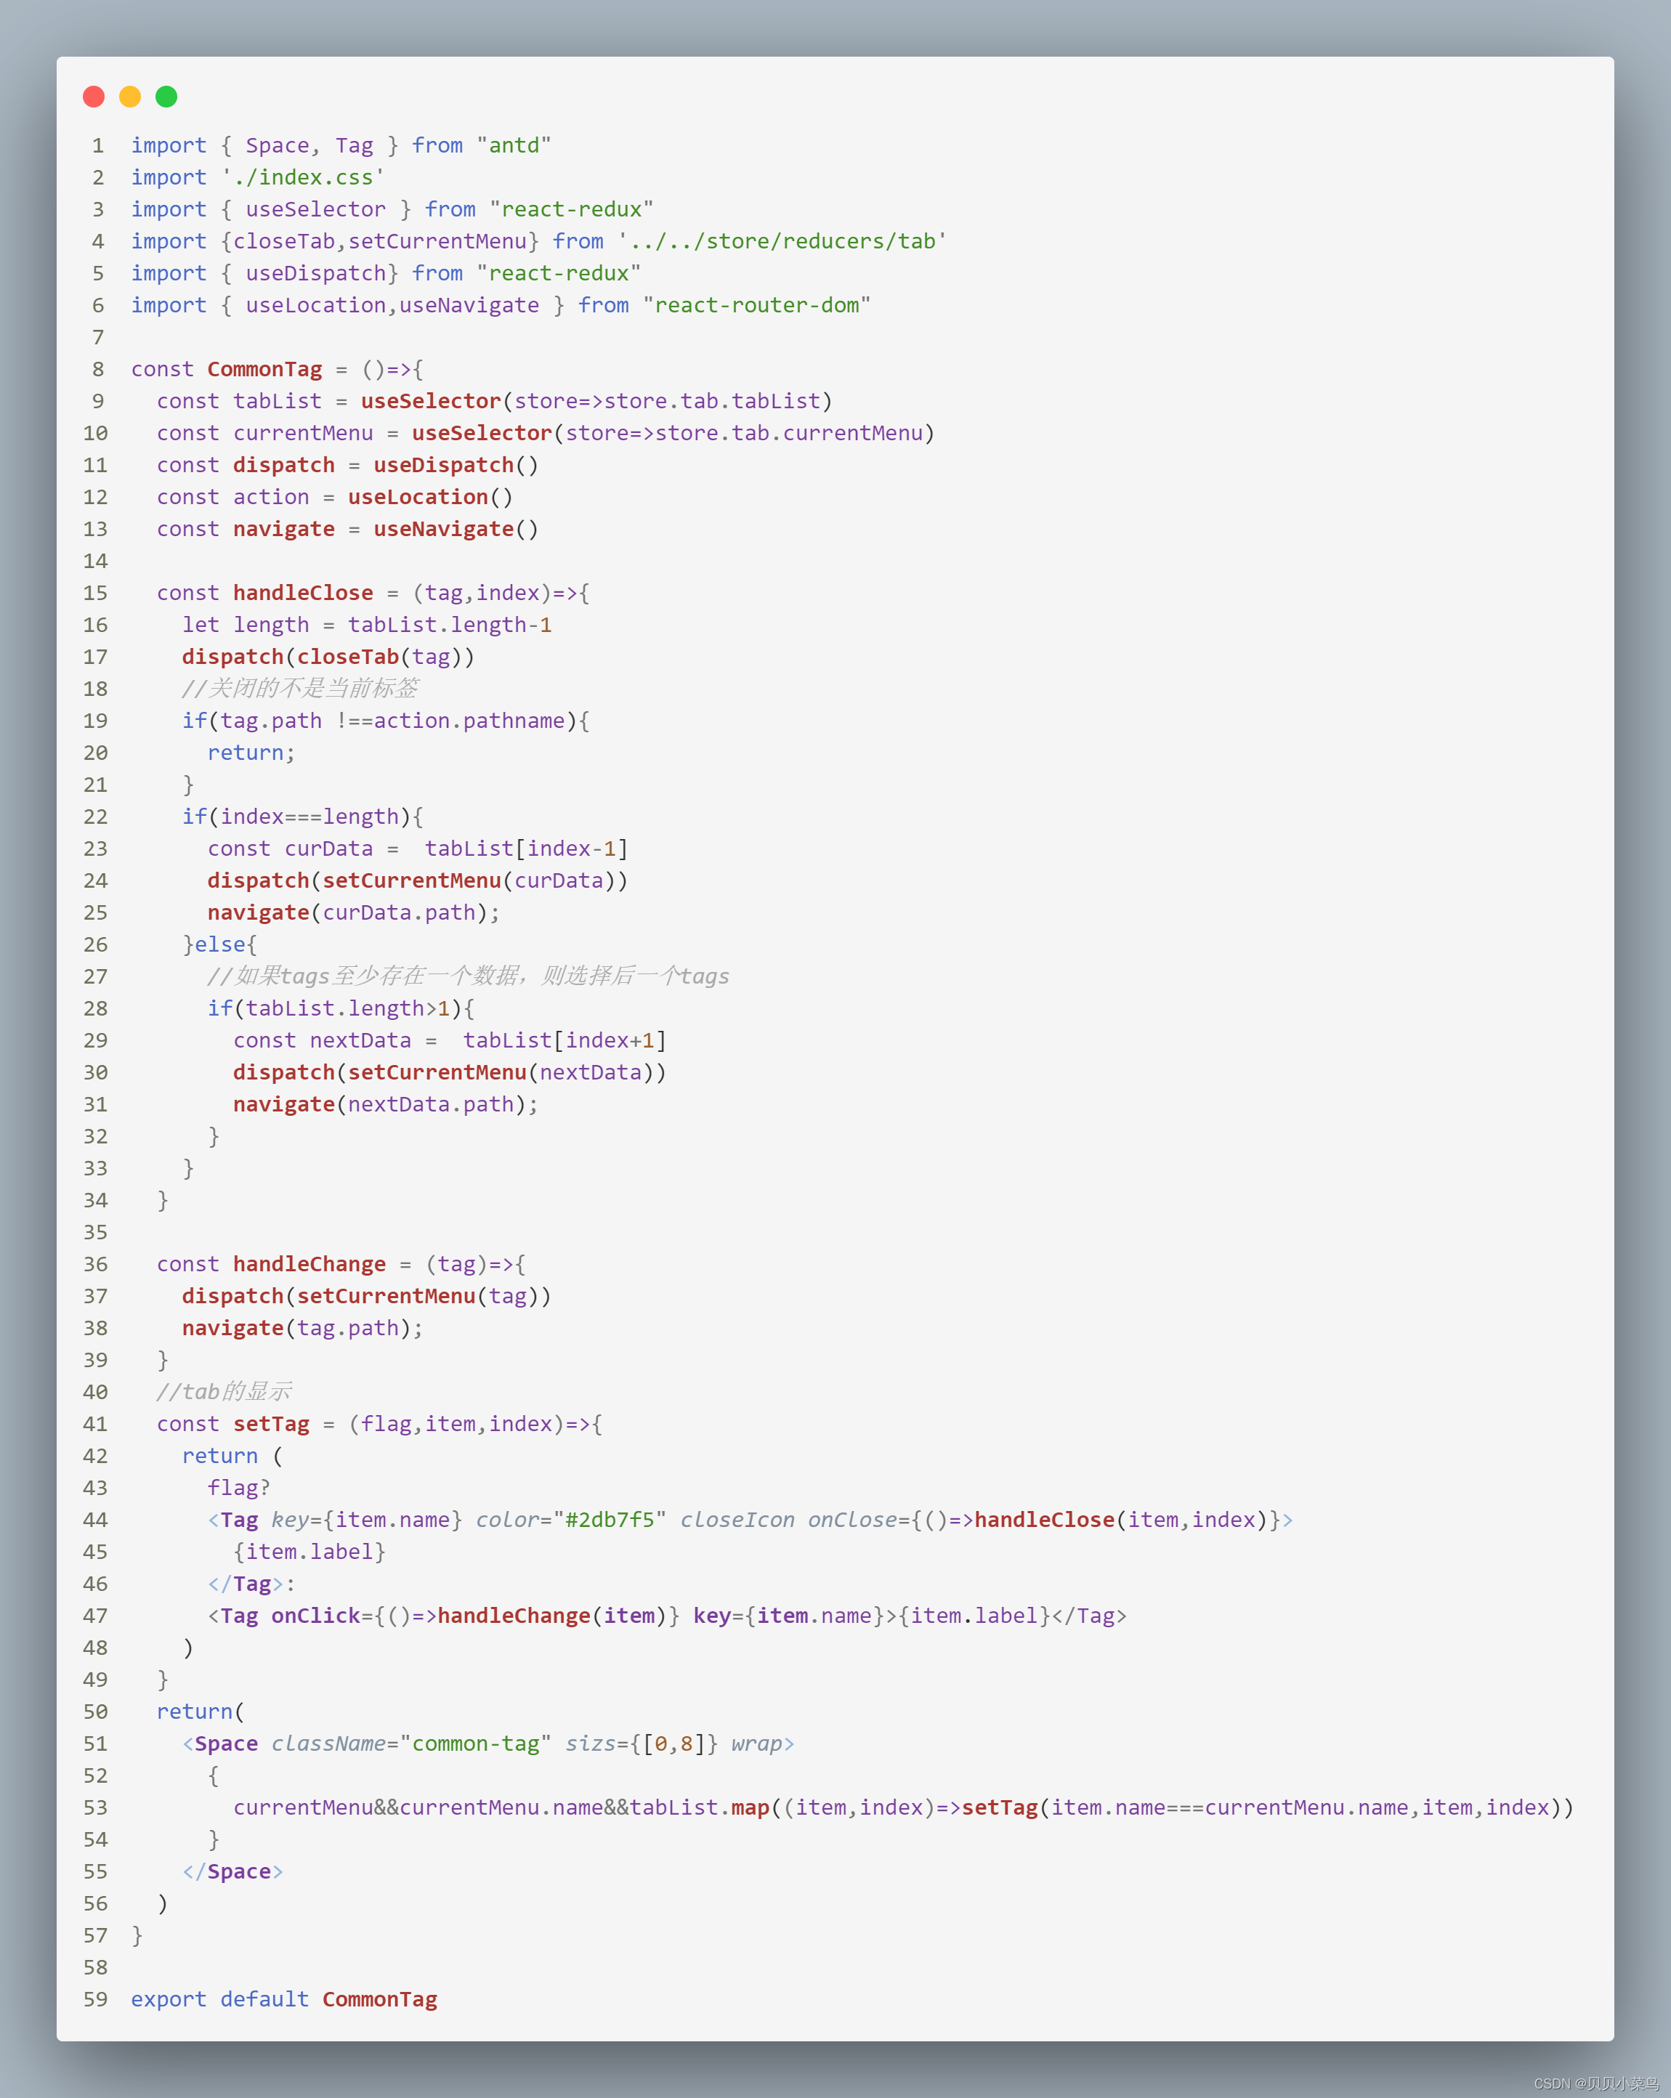The image size is (1671, 2098).
Task: Click tabList.map on line 53
Action: 700,1808
